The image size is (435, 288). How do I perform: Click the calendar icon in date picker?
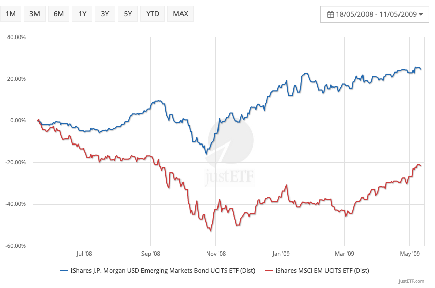click(x=330, y=14)
